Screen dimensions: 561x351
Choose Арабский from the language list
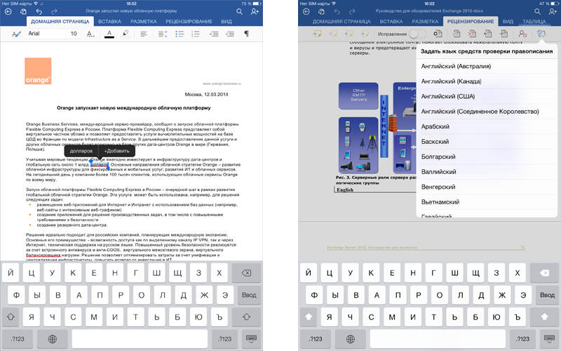487,126
